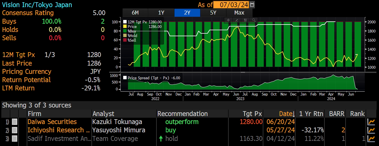Open Ichiyoshi Research report document icon
Screen dimensions: 379x146
15,130
